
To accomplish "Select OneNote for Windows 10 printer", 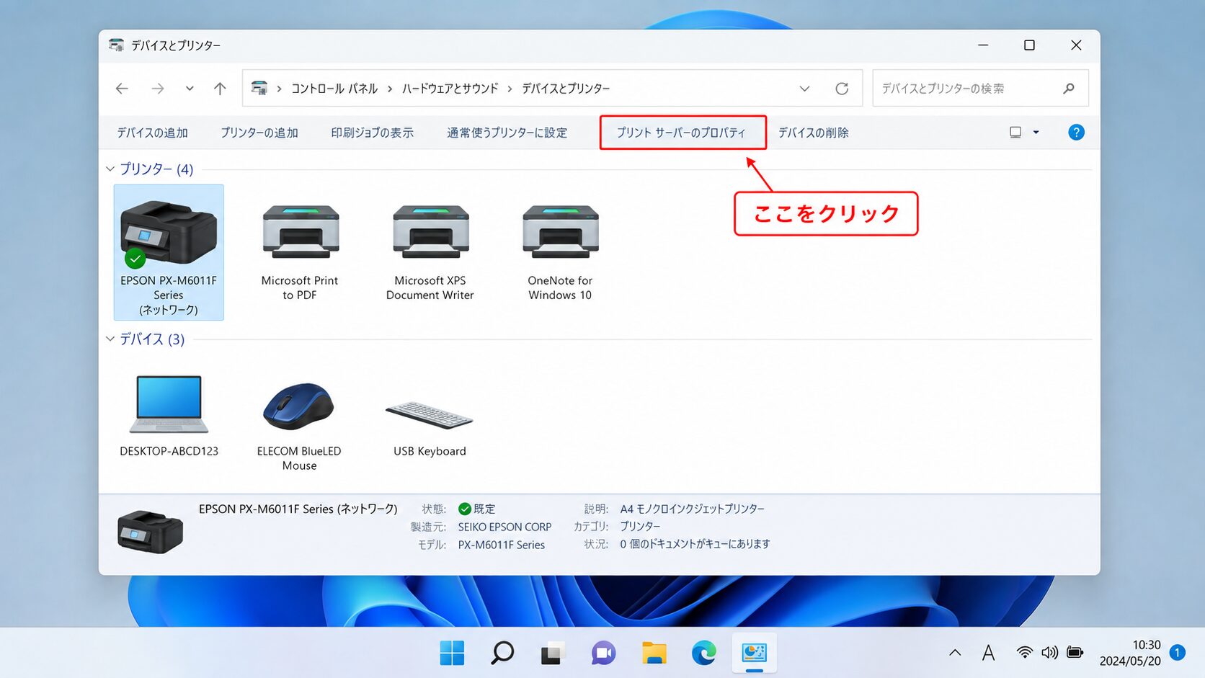I will 560,232.
